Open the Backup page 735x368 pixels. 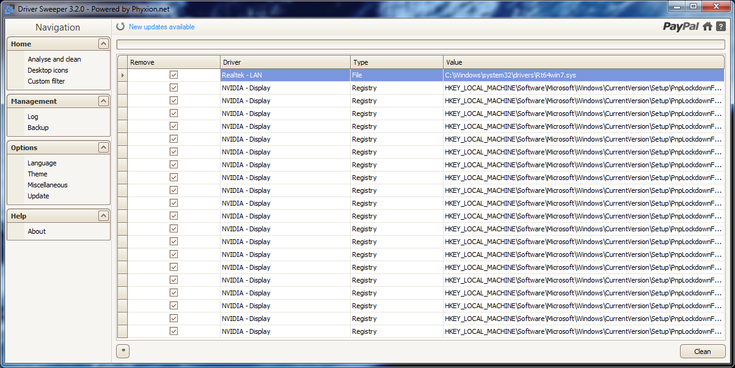(x=38, y=128)
